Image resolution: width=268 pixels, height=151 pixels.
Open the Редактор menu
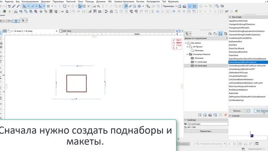(9, 2)
